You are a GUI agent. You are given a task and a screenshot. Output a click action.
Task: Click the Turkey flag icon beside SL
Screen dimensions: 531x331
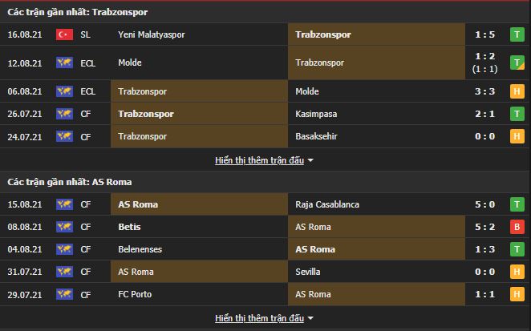click(64, 34)
